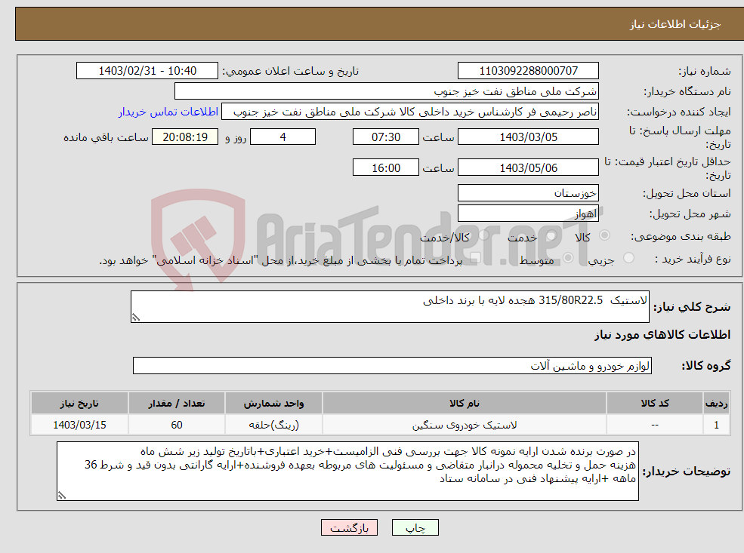Screen dimensions: 744x553
Task: Click price validity date 1403/05/06
Action: point(528,167)
